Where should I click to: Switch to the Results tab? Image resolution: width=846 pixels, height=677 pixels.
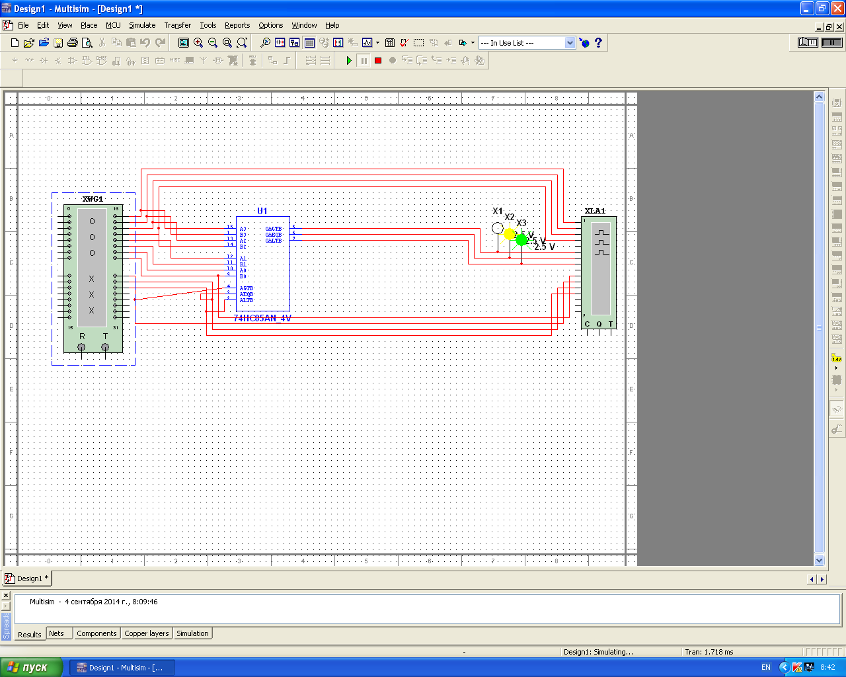(x=30, y=634)
